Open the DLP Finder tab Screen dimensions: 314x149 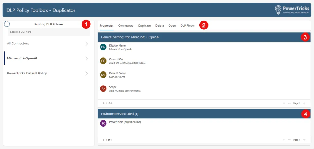(188, 26)
